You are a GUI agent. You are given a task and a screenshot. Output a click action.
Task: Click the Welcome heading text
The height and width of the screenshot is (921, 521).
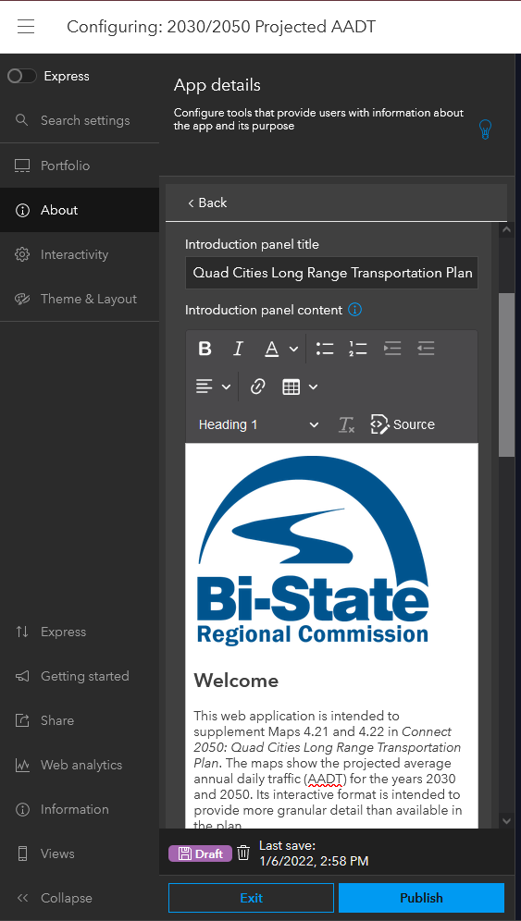pyautogui.click(x=236, y=681)
